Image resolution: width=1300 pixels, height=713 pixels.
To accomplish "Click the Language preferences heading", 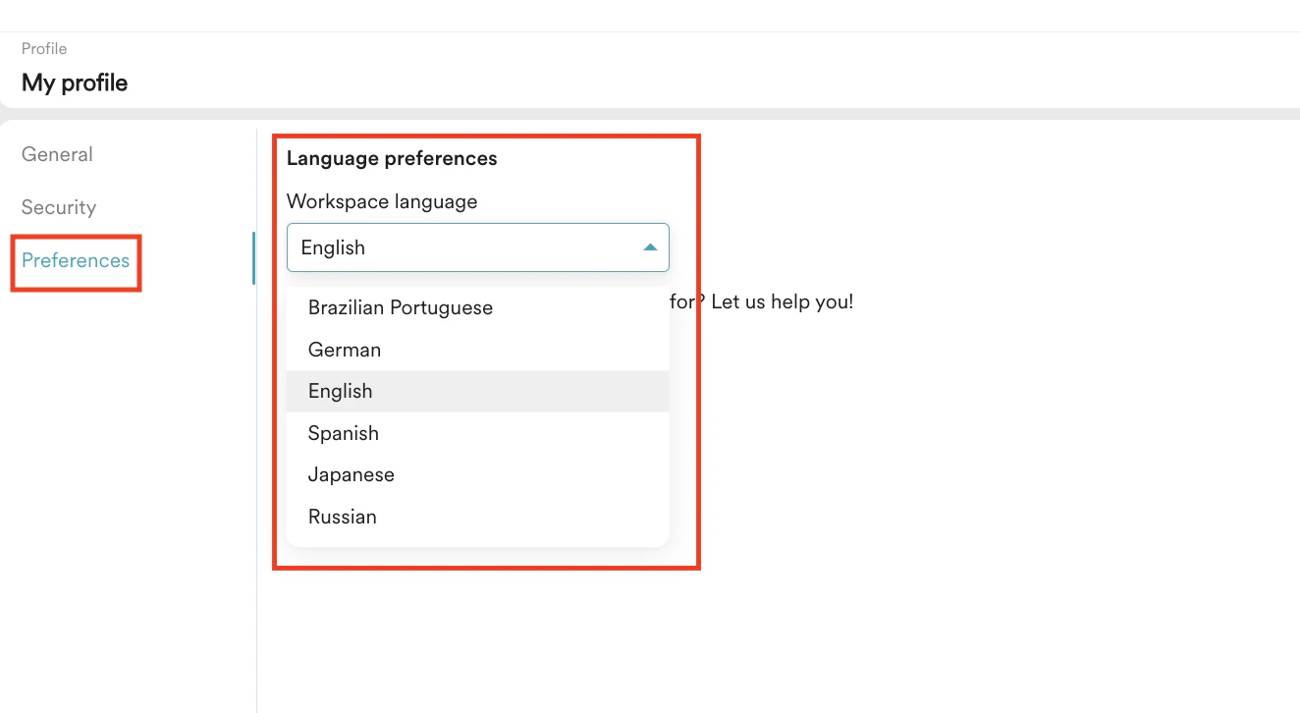I will click(x=392, y=158).
